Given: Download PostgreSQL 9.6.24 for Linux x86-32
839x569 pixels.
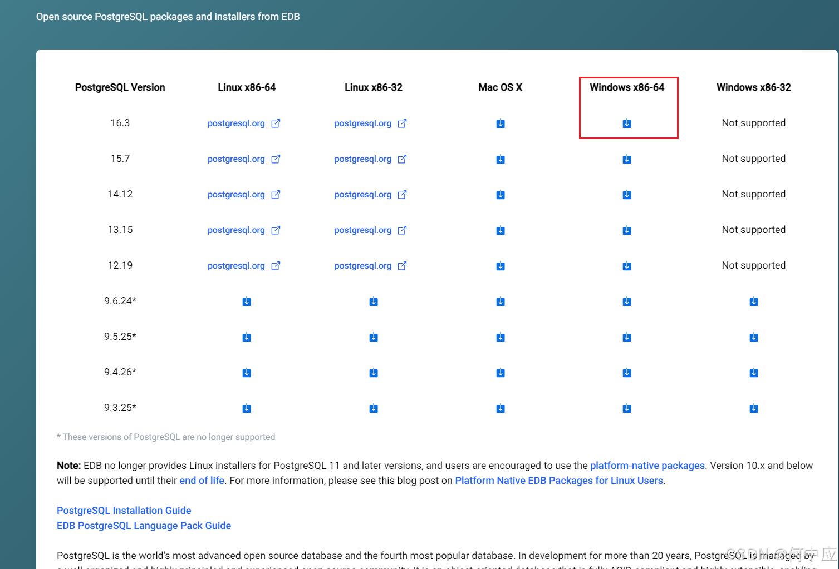Looking at the screenshot, I should pos(374,301).
